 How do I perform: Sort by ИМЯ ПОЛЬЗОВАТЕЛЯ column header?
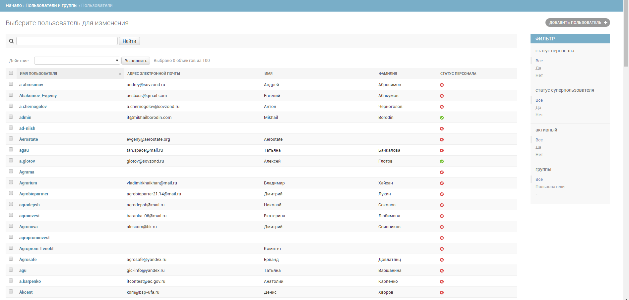click(x=38, y=74)
